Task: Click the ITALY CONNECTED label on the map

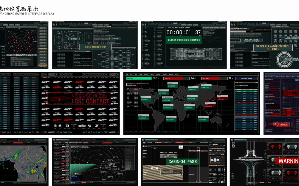Action: (163, 92)
